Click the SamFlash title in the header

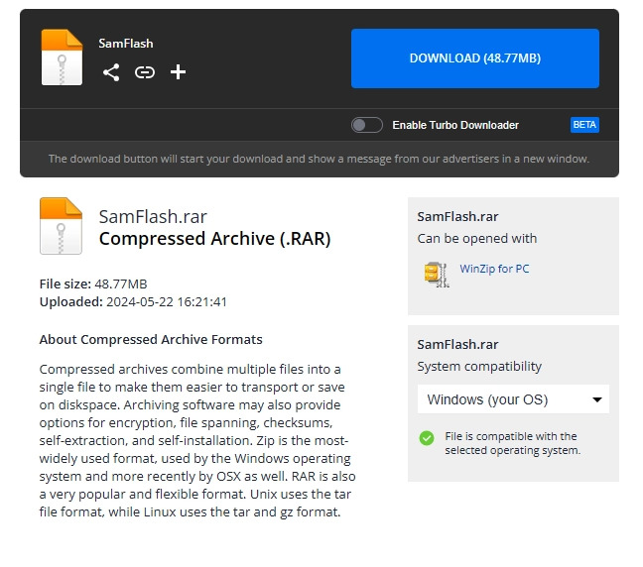point(126,44)
